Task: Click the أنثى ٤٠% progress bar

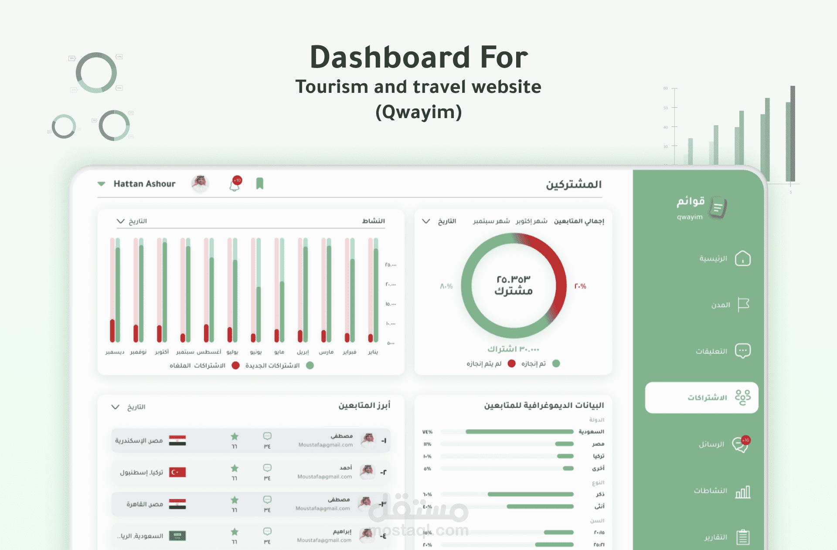Action: (x=507, y=506)
